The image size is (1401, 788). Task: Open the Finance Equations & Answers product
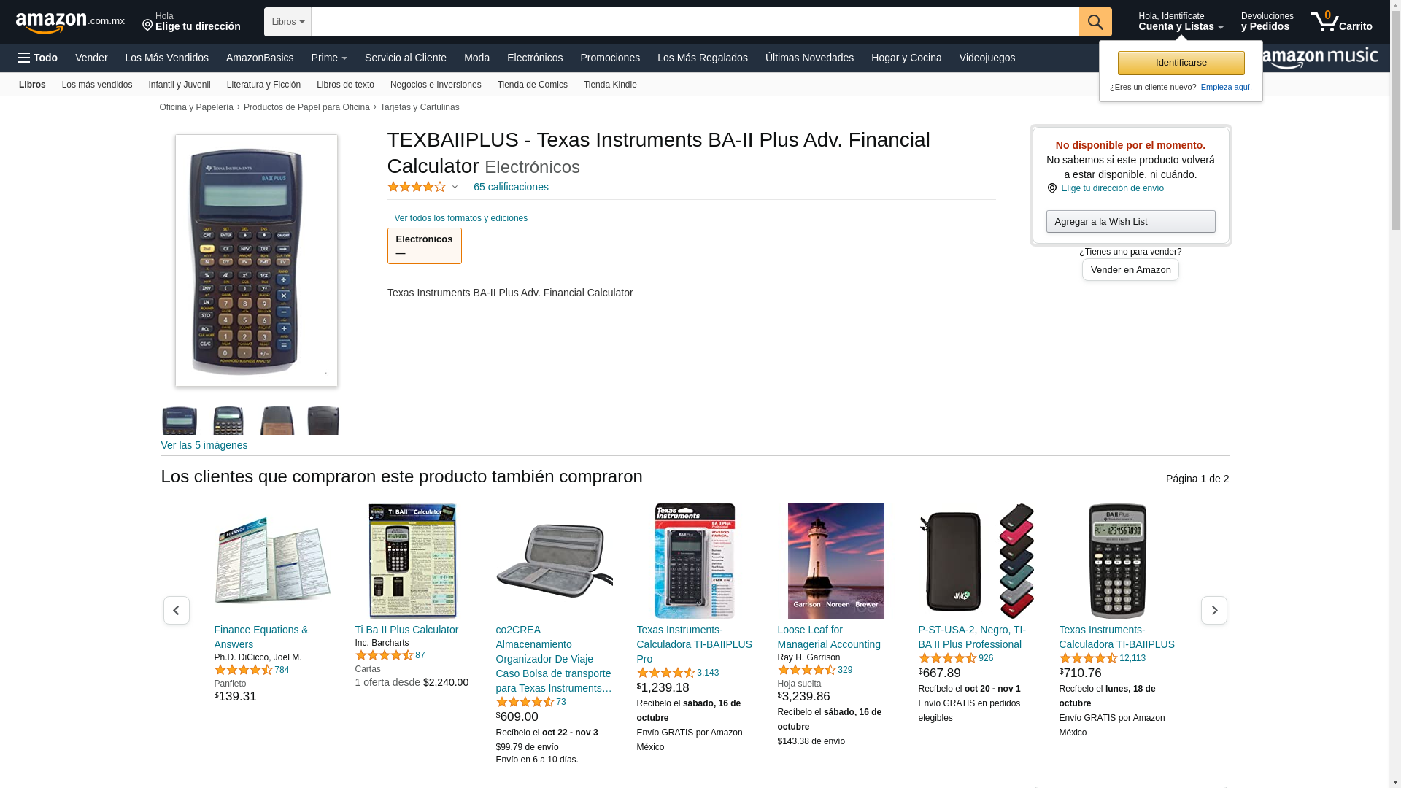pyautogui.click(x=261, y=637)
